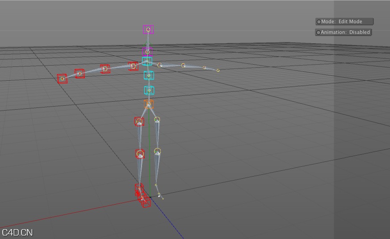Select the red knee controller cube
Screen dimensions: 390x239
click(x=140, y=154)
